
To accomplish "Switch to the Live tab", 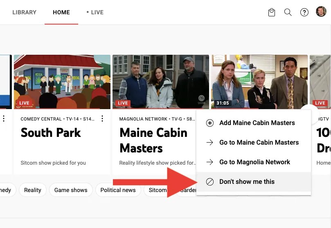I will click(x=95, y=12).
